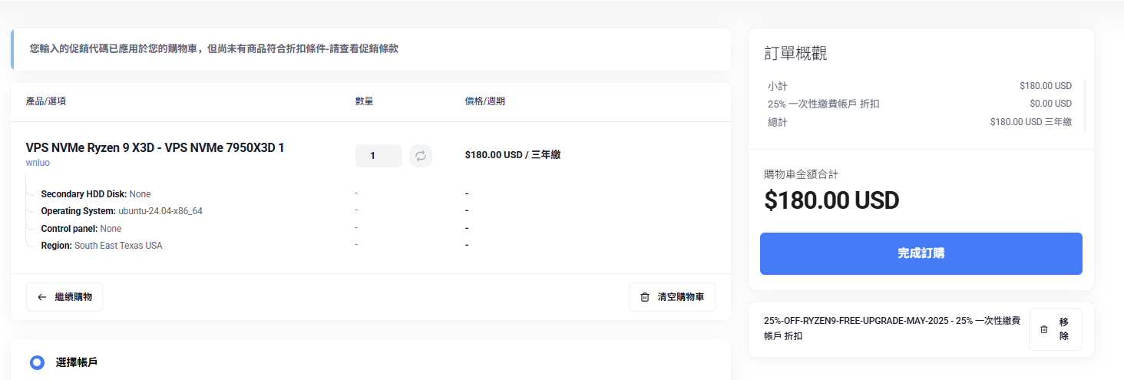Click the Secondary HDD Disk: None row
This screenshot has height=380, width=1124.
coord(96,194)
